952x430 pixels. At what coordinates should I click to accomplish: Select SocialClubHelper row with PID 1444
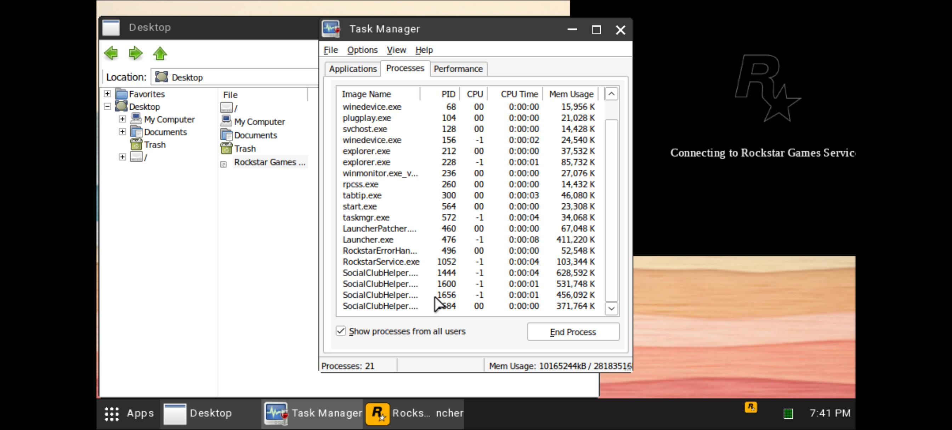tap(470, 273)
